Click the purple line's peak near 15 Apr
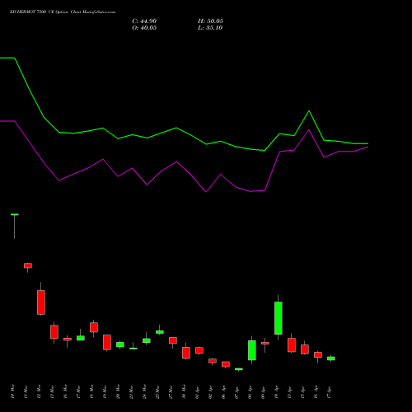The height and width of the screenshot is (412, 412). [x=309, y=130]
